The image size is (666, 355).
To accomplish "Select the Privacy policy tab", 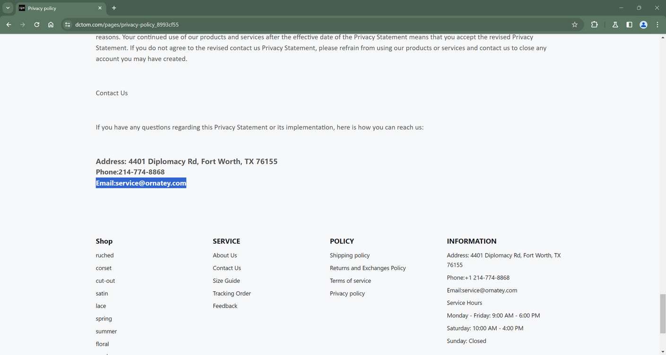I will point(61,8).
